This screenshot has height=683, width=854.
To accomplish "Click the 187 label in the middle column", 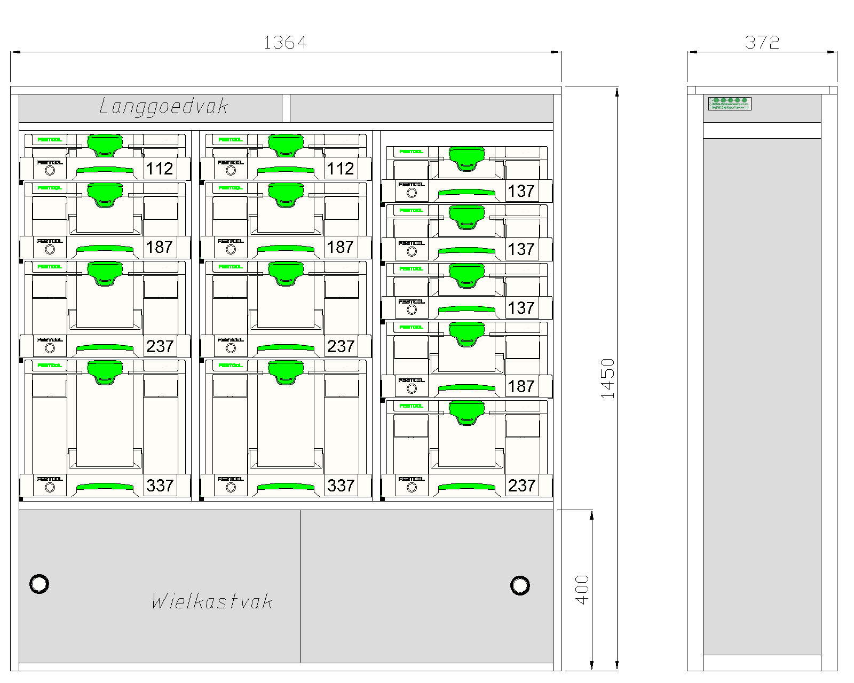I will point(341,247).
